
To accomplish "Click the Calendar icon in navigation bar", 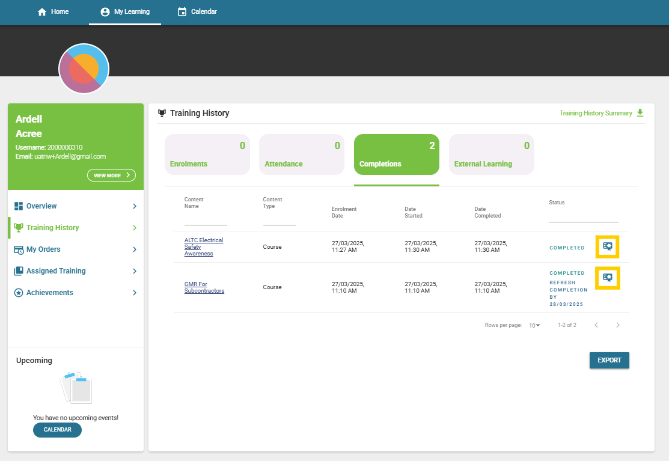I will pyautogui.click(x=182, y=12).
